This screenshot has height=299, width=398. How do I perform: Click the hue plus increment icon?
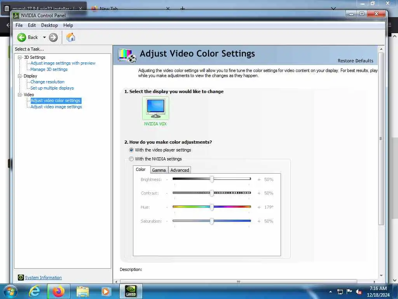(x=259, y=207)
